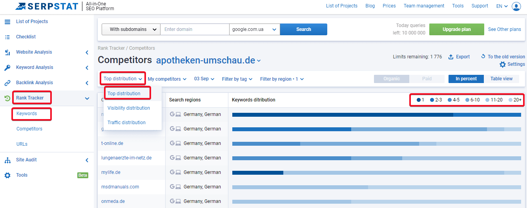Open Competitors under Rank Tracker

[x=29, y=129]
